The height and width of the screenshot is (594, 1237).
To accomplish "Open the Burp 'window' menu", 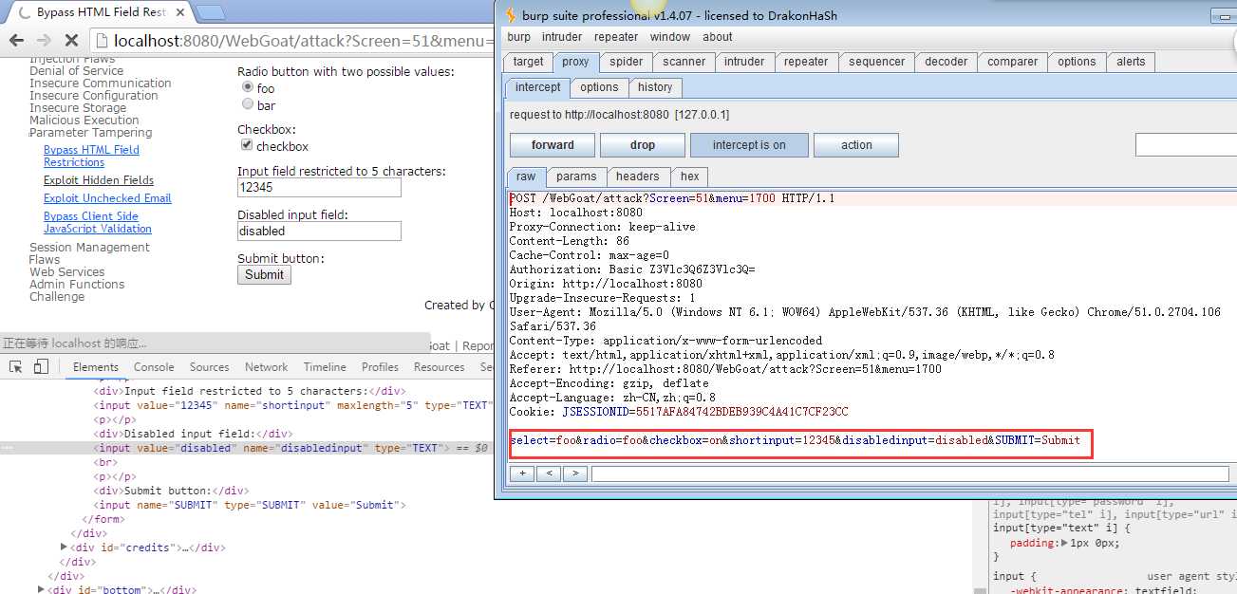I will coord(670,37).
